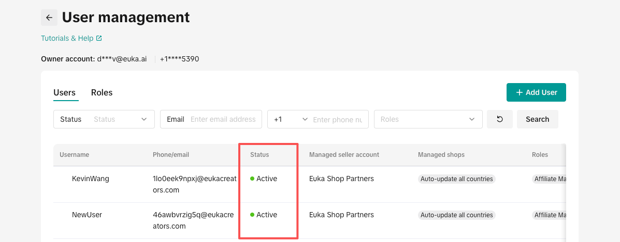This screenshot has width=620, height=242.
Task: Click the Search button
Action: [x=537, y=119]
